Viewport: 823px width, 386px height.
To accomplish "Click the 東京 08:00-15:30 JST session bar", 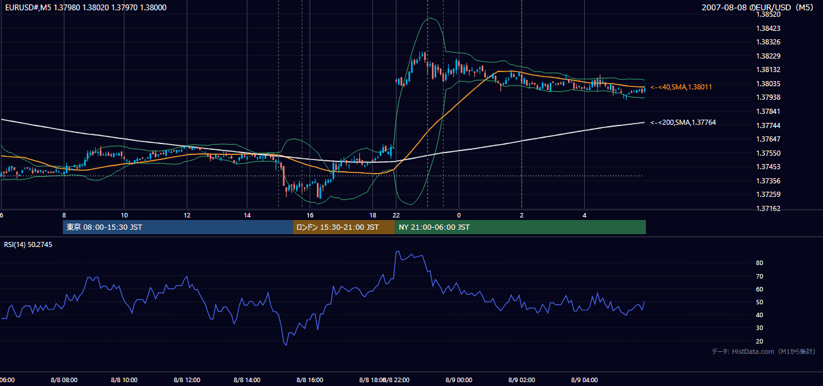I will (x=178, y=227).
